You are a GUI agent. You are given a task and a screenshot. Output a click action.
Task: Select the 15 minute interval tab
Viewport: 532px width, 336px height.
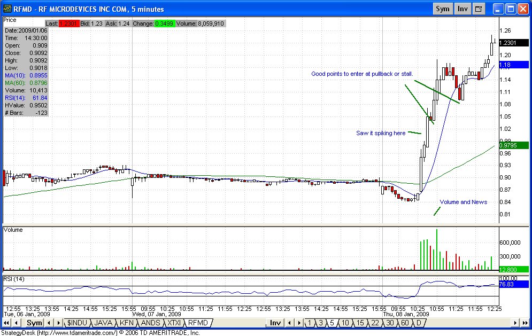pyautogui.click(x=360, y=323)
